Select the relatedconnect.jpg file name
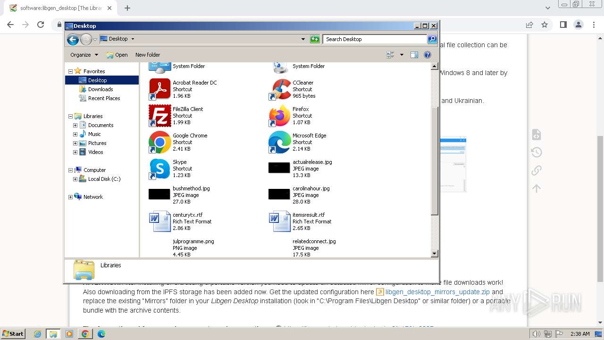This screenshot has width=604, height=340. click(x=314, y=241)
